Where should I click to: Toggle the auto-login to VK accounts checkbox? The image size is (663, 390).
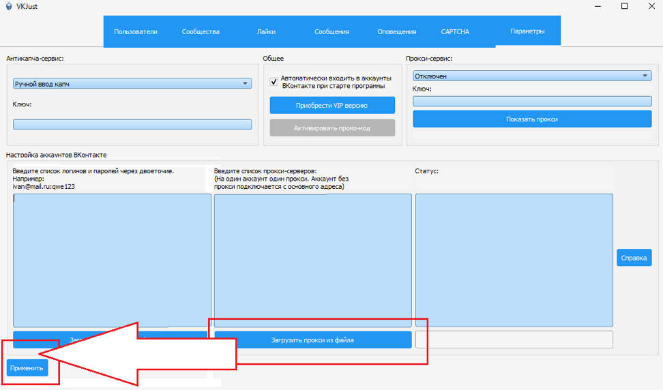[x=274, y=82]
